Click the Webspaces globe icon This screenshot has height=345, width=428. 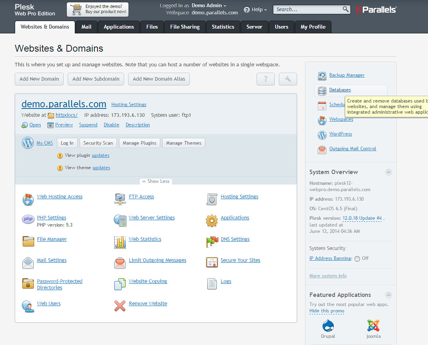tap(322, 120)
